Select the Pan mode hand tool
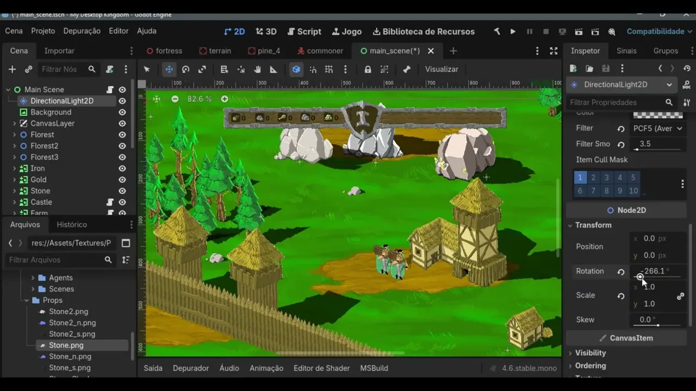This screenshot has width=696, height=391. coord(257,69)
